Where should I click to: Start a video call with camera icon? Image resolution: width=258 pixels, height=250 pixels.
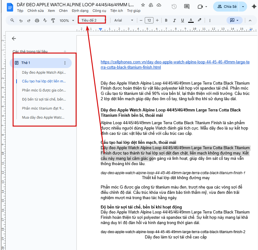[200, 7]
